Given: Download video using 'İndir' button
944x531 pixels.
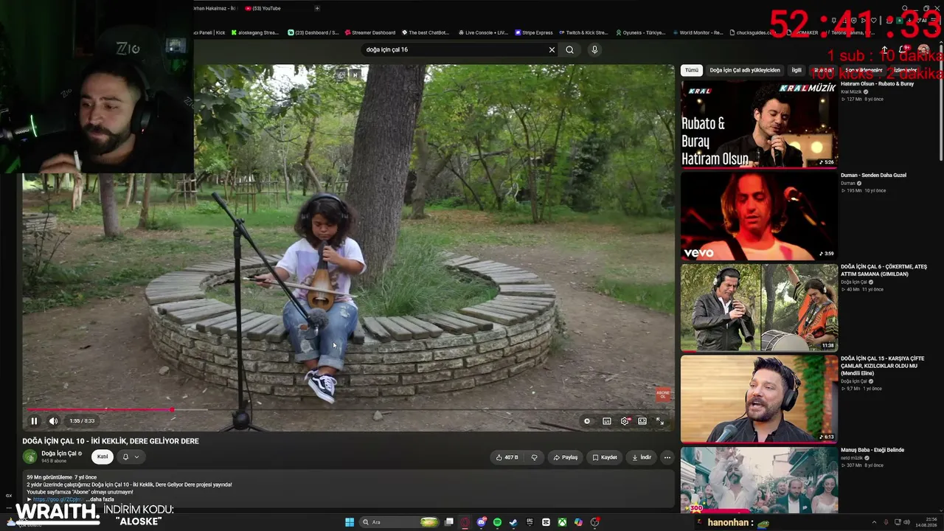Looking at the screenshot, I should pos(642,457).
